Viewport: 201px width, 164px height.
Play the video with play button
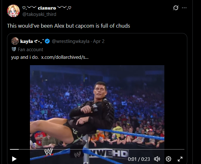click(14, 159)
